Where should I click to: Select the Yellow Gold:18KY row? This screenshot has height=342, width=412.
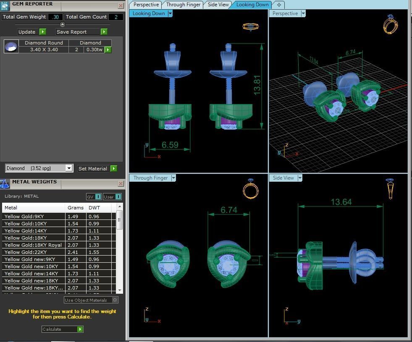point(59,238)
